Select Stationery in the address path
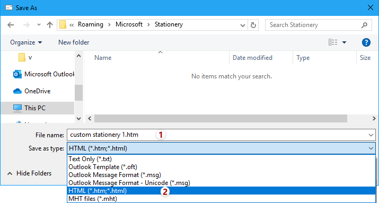379x203 pixels. click(169, 24)
